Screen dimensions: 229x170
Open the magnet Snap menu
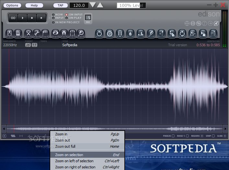click(x=64, y=34)
